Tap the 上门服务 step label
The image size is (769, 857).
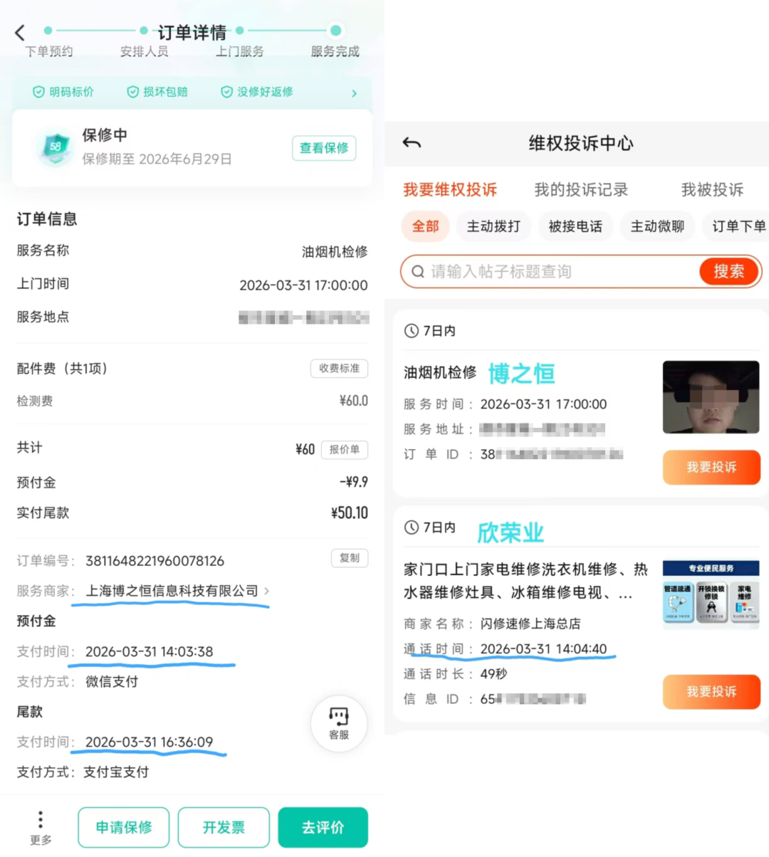pyautogui.click(x=240, y=51)
